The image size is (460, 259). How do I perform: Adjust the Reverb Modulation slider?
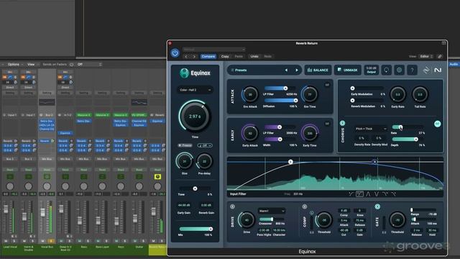click(367, 101)
